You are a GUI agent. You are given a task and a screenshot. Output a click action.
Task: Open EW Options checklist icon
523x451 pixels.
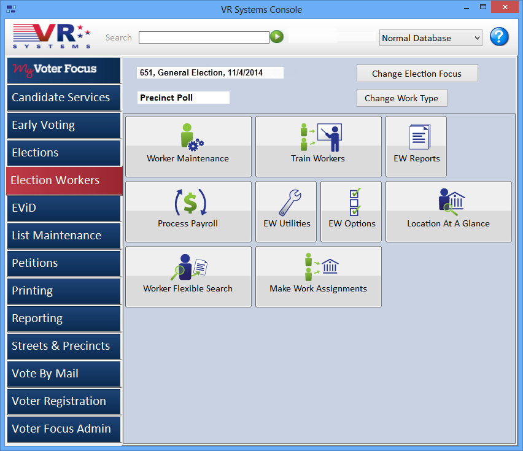tap(355, 202)
